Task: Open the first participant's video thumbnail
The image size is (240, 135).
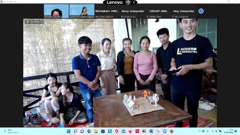Action: 56,11
